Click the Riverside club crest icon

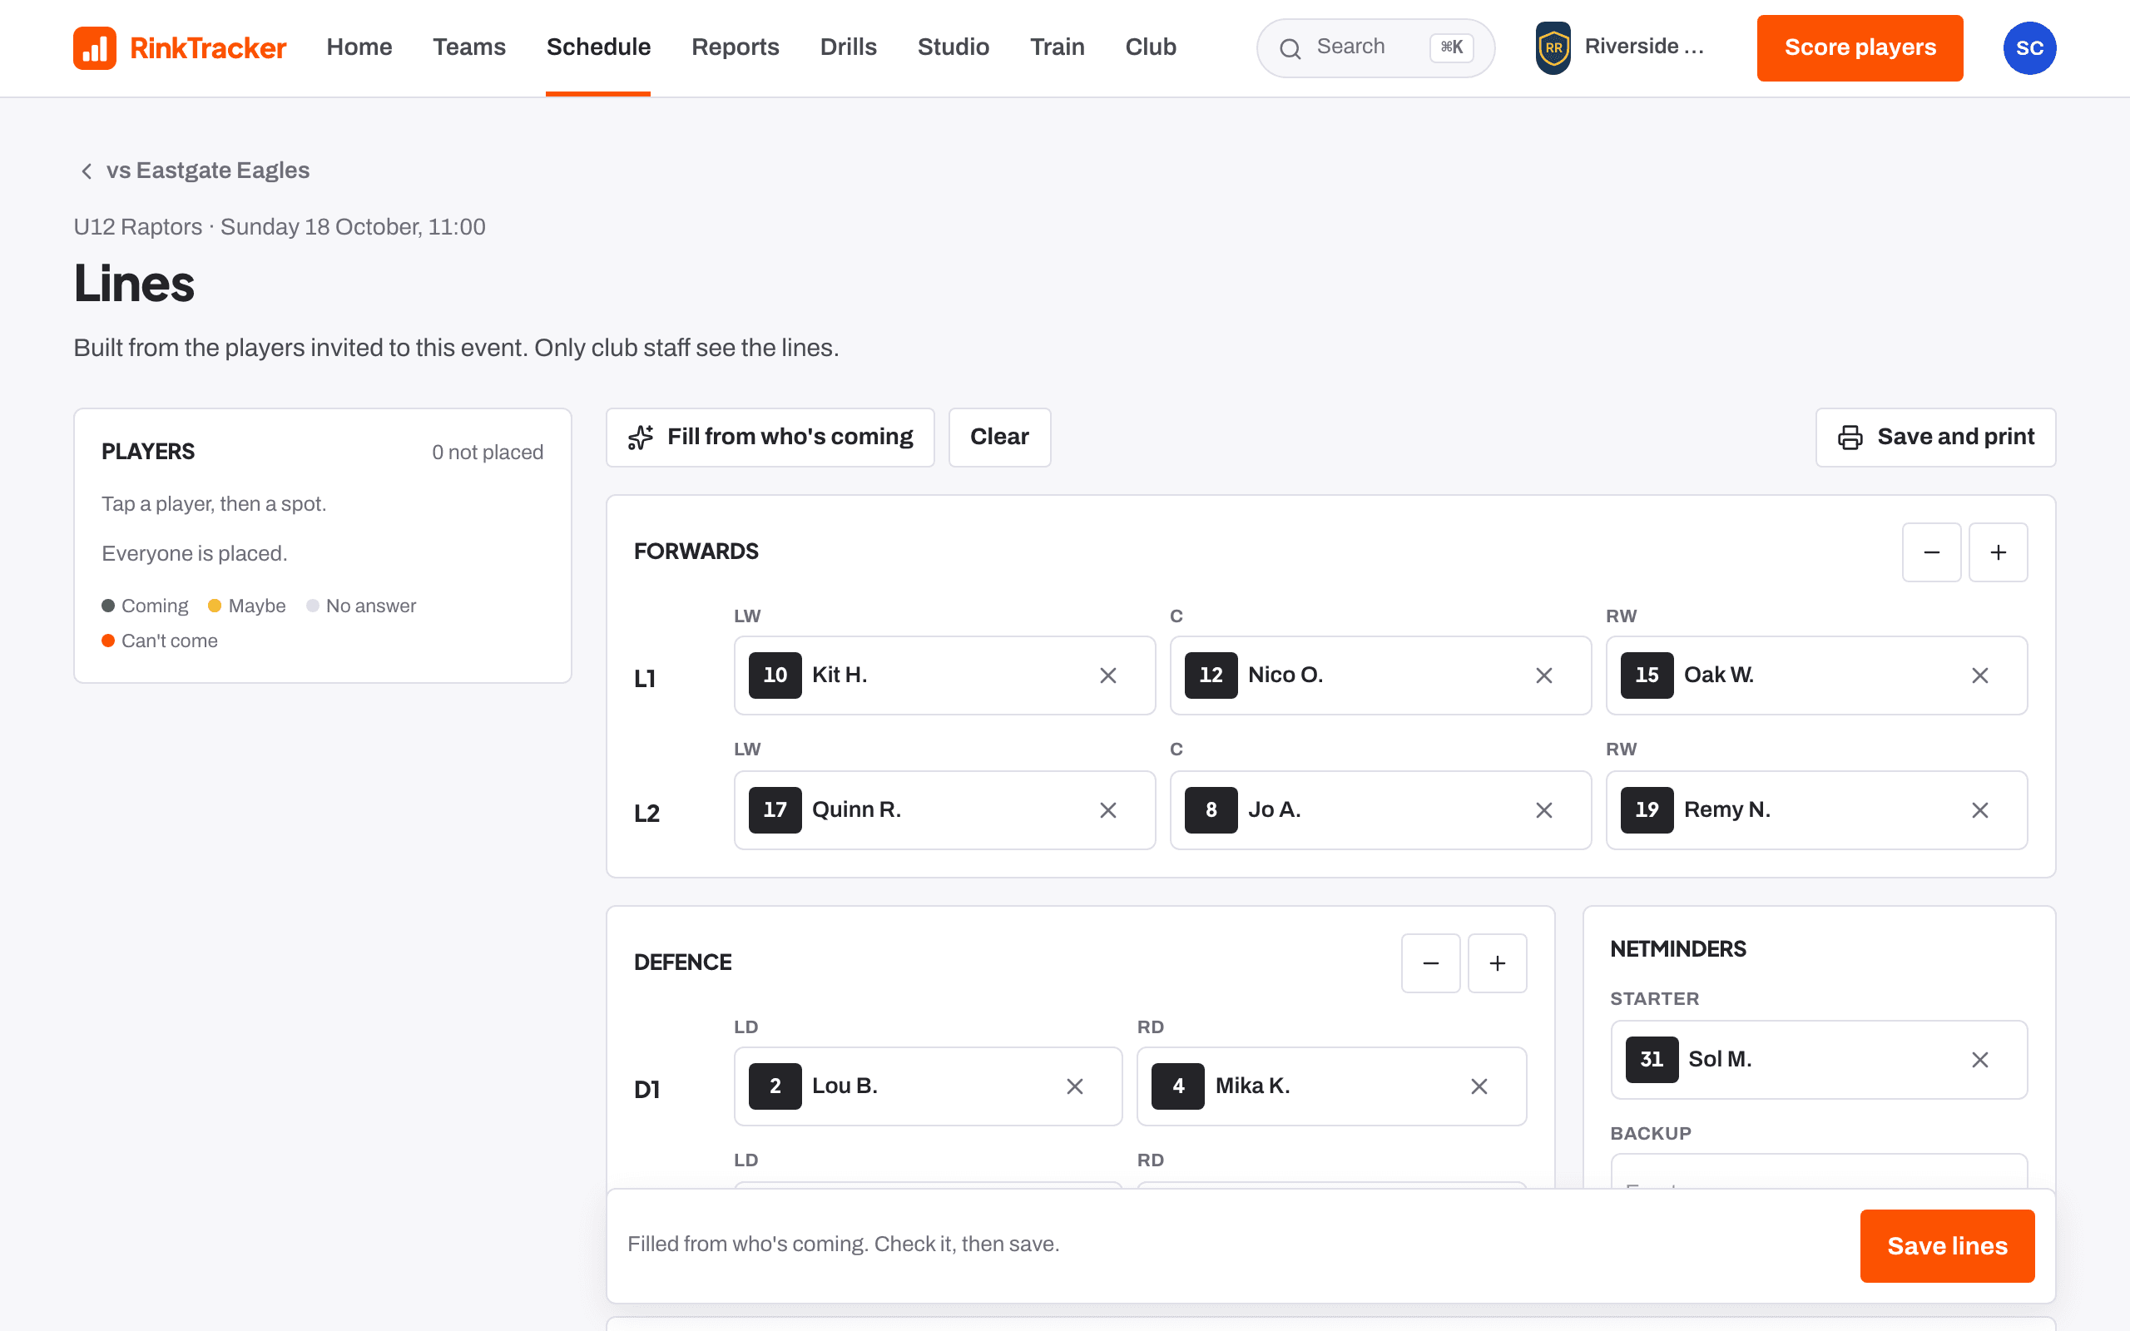point(1553,47)
